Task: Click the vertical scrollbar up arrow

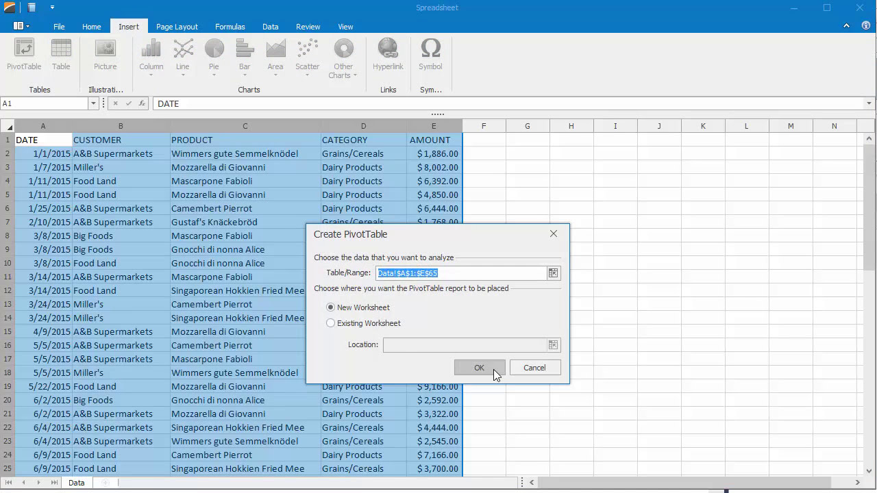Action: [869, 139]
